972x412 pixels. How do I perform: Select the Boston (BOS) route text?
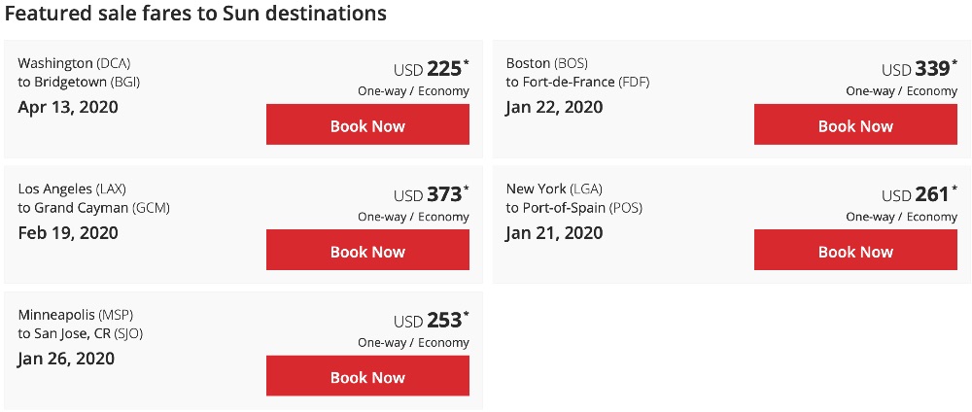pyautogui.click(x=547, y=63)
